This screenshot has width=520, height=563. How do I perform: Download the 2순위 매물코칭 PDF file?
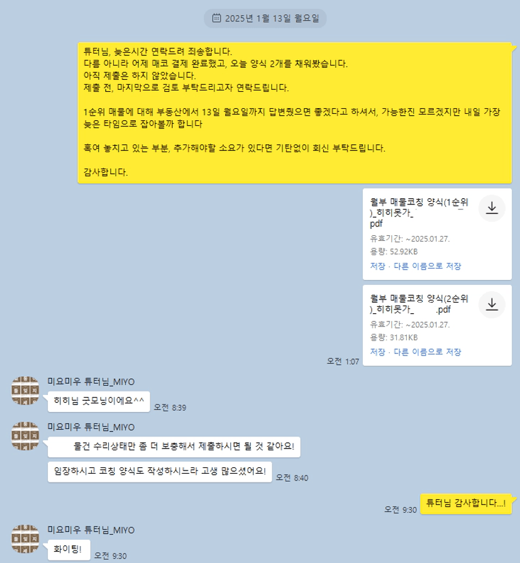coord(492,305)
